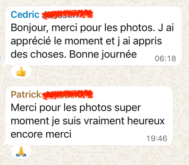Click the words "Bonne journée" in Cedric's message
The width and height of the screenshot is (189, 165).
point(103,54)
